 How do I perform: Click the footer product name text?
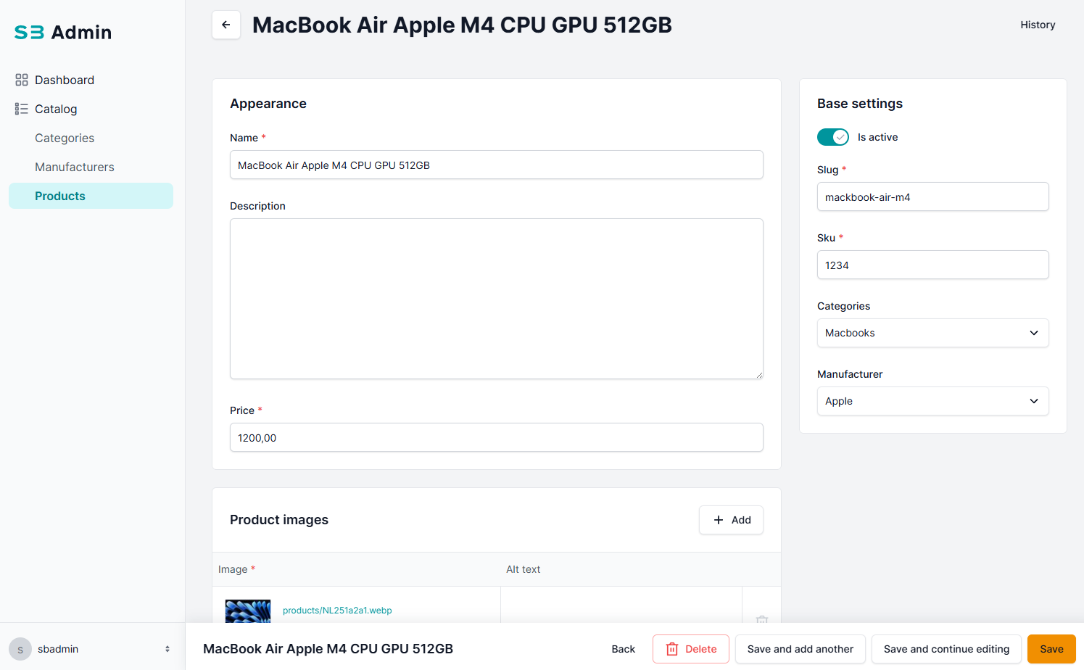click(328, 649)
